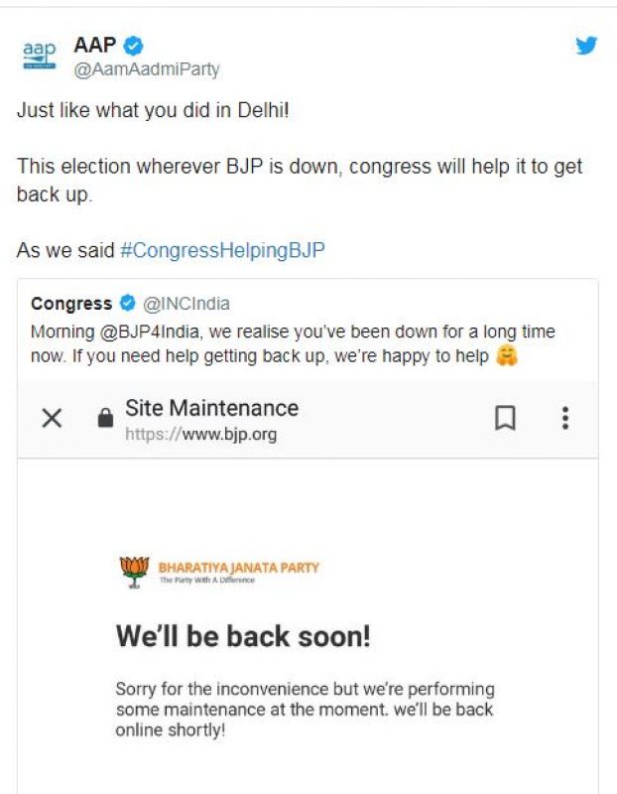The width and height of the screenshot is (617, 794).
Task: Close the Site Maintenance page with X
Action: click(54, 417)
